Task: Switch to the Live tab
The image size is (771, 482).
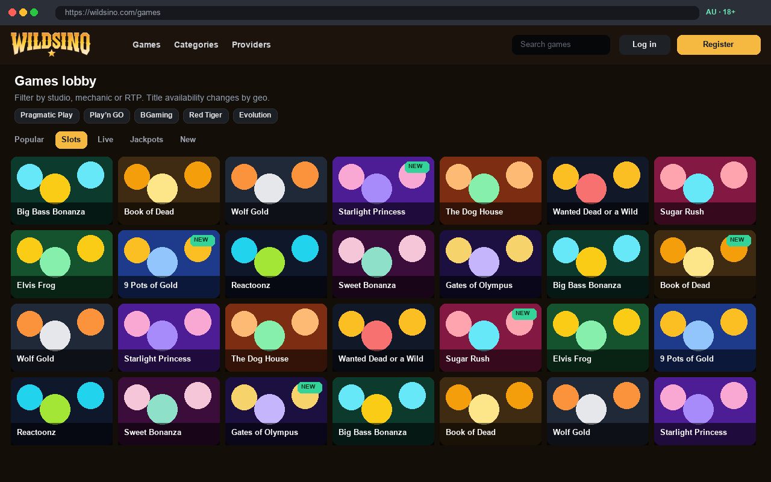Action: click(x=105, y=140)
